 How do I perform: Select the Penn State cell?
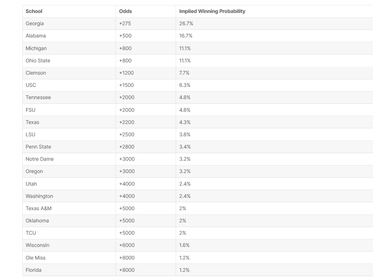point(38,147)
